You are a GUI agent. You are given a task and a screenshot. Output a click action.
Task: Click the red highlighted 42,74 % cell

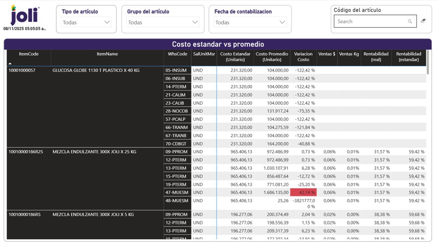tap(303, 192)
